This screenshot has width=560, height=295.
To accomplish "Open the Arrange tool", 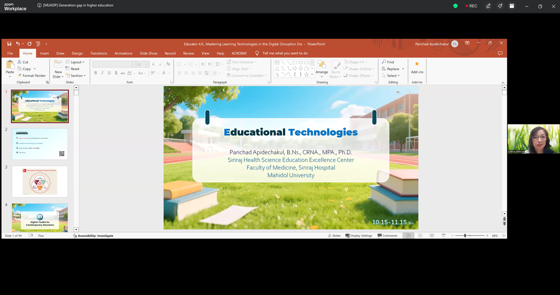I will 322,69.
